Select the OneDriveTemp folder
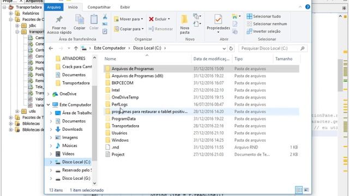The width and height of the screenshot is (349, 196). coord(201,97)
